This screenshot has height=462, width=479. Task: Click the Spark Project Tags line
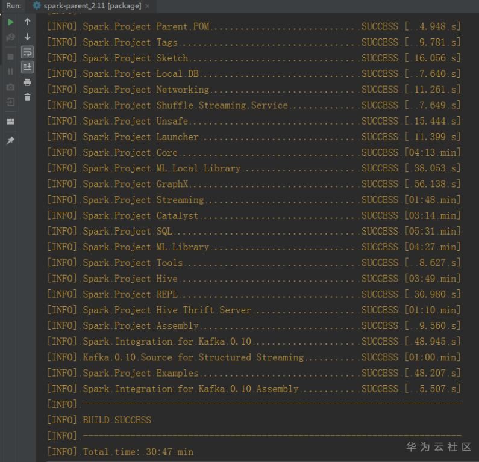pos(254,42)
